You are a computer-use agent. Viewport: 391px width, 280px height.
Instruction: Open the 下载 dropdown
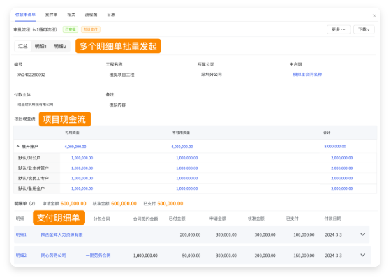pyautogui.click(x=364, y=29)
